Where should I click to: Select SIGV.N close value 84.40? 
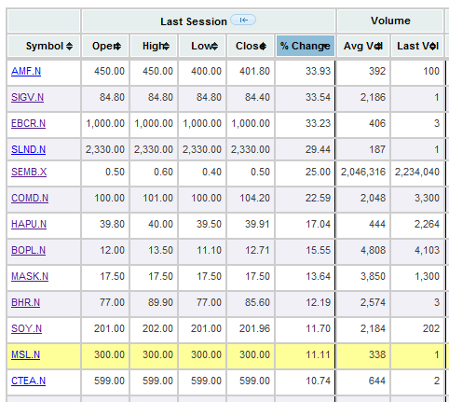pos(257,97)
